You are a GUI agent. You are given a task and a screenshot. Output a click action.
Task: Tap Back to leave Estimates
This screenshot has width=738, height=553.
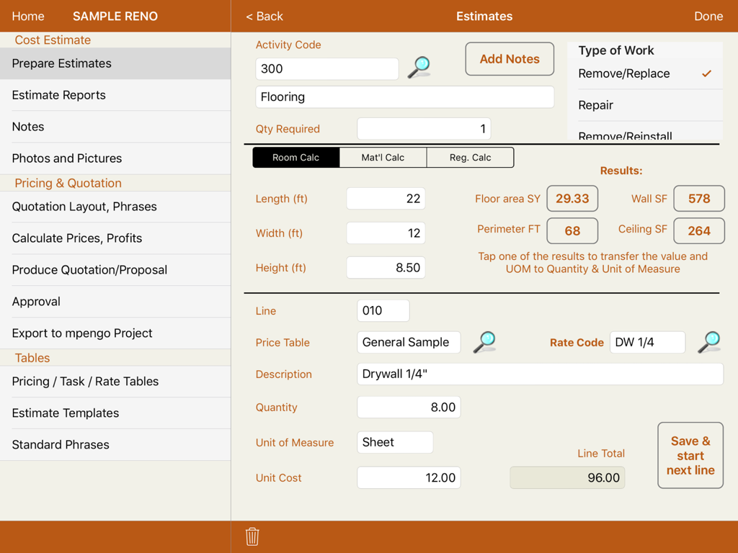tap(264, 16)
